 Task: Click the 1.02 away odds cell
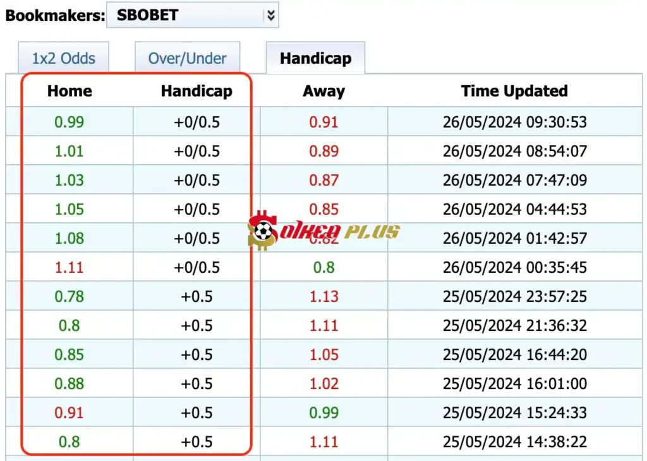[323, 383]
